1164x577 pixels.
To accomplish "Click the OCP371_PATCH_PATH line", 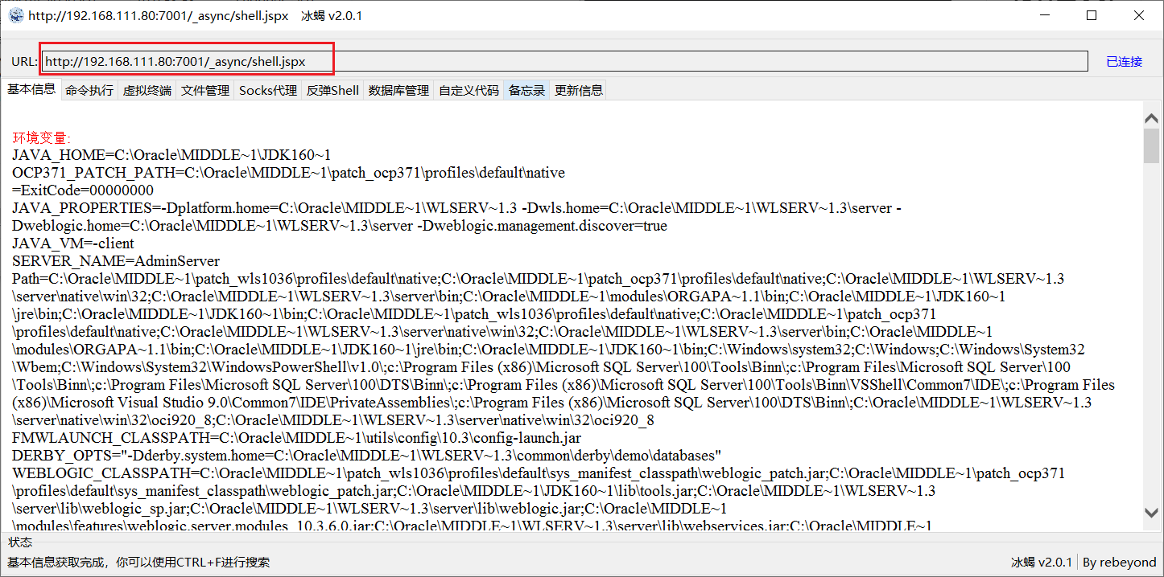I will pos(288,173).
